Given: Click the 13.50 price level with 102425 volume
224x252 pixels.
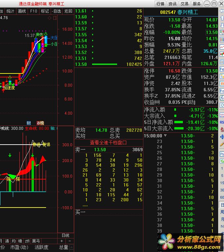Looking at the screenshot, I should coord(109,64).
